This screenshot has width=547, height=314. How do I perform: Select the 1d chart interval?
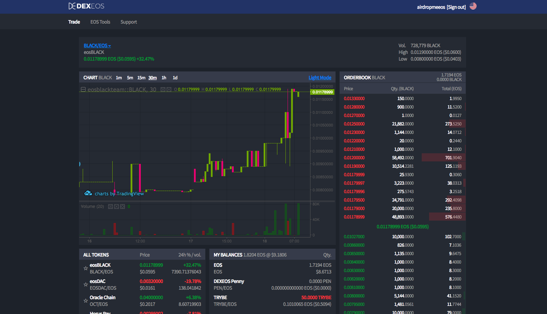click(175, 78)
